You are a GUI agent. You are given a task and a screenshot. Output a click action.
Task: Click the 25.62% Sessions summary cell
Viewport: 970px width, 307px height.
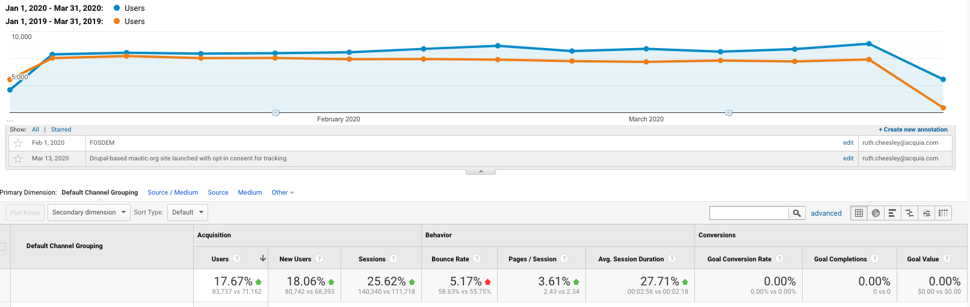click(381, 285)
